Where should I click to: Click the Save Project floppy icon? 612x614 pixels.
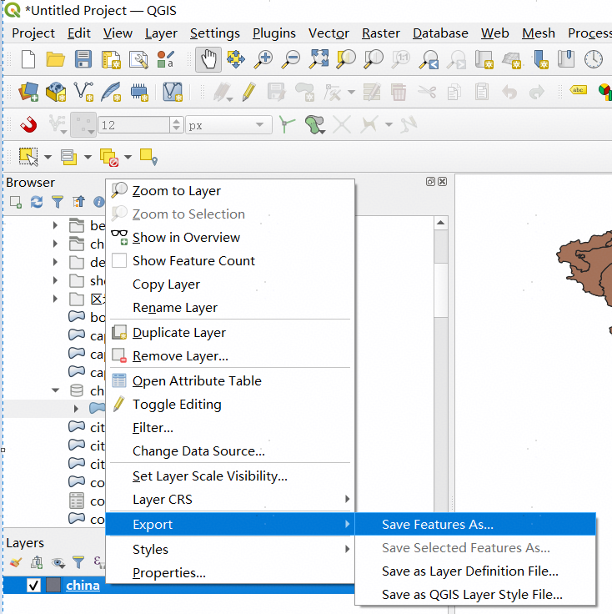point(83,59)
